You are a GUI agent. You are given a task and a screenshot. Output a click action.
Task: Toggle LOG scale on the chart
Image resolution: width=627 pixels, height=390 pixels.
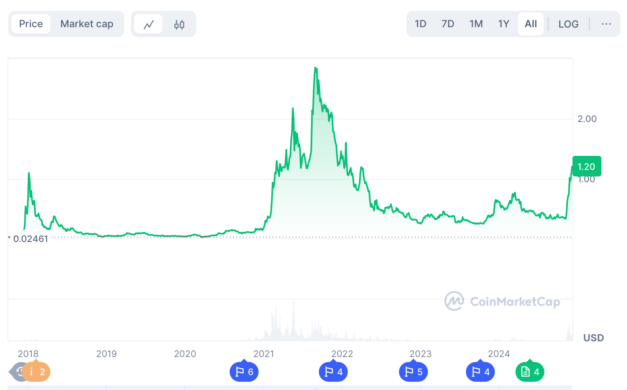click(x=568, y=24)
